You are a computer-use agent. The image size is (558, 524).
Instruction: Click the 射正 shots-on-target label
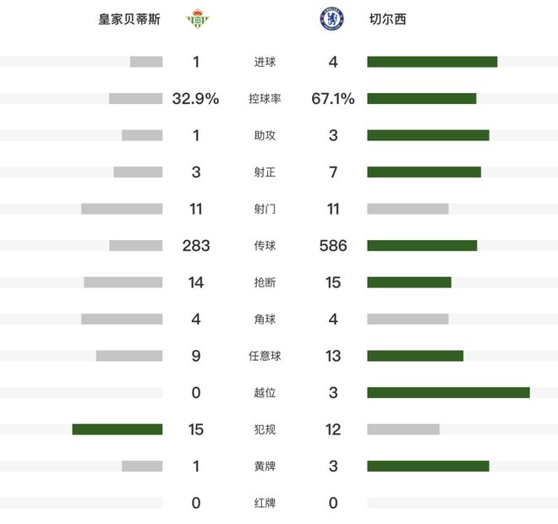pyautogui.click(x=265, y=172)
